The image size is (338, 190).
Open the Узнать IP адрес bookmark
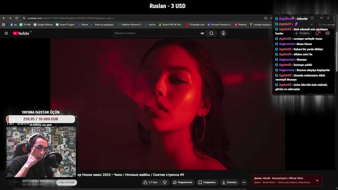[x=65, y=25]
